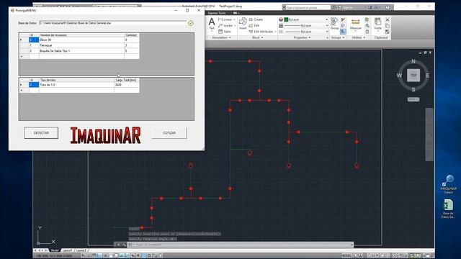Click the W compass direction on ViewCube

pos(399,76)
